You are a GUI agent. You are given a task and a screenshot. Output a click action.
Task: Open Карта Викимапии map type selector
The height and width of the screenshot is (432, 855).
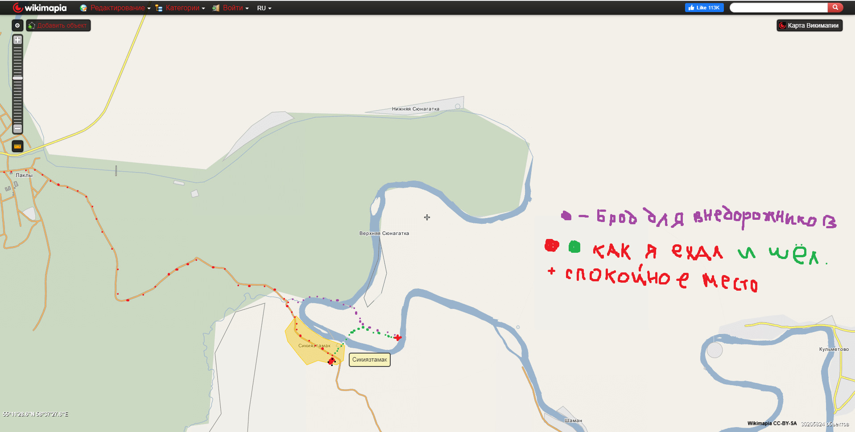(x=810, y=25)
